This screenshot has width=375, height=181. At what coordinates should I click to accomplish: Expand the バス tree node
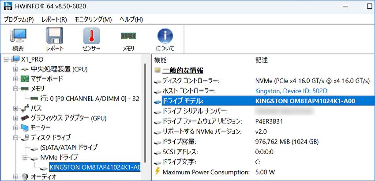pyautogui.click(x=15, y=109)
